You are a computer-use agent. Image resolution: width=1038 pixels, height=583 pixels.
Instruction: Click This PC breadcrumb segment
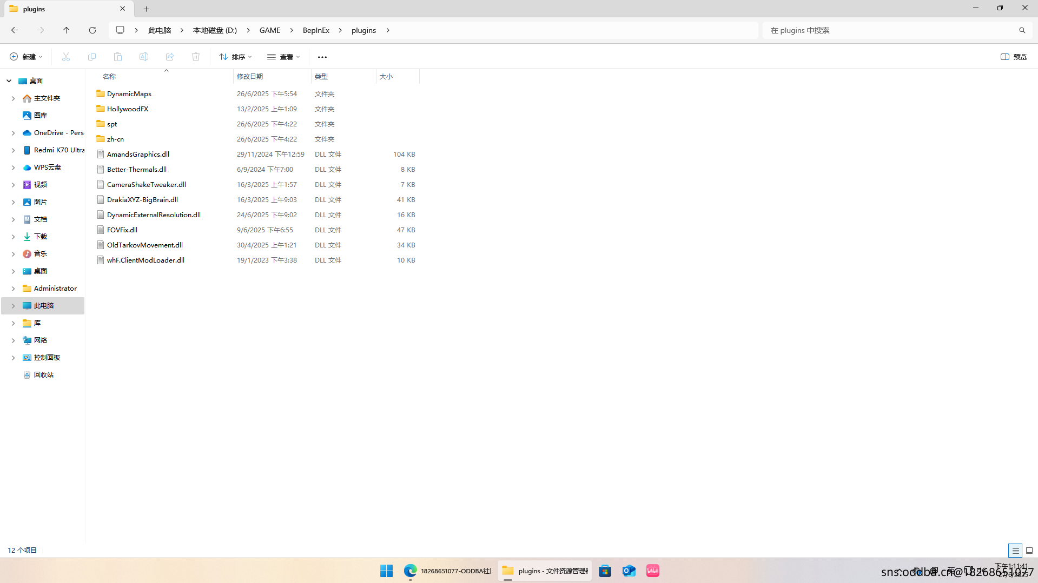[160, 30]
